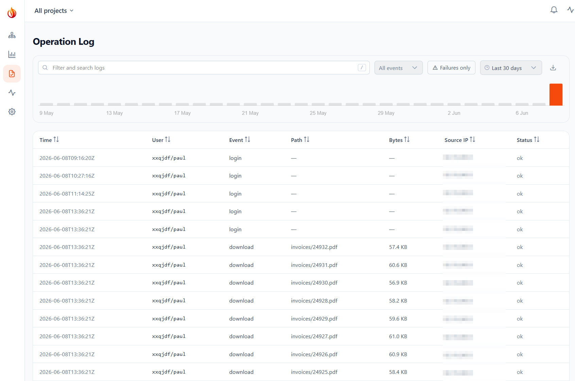Select the orange histogram bar for latest day
Screen dimensions: 575x381
(556, 94)
